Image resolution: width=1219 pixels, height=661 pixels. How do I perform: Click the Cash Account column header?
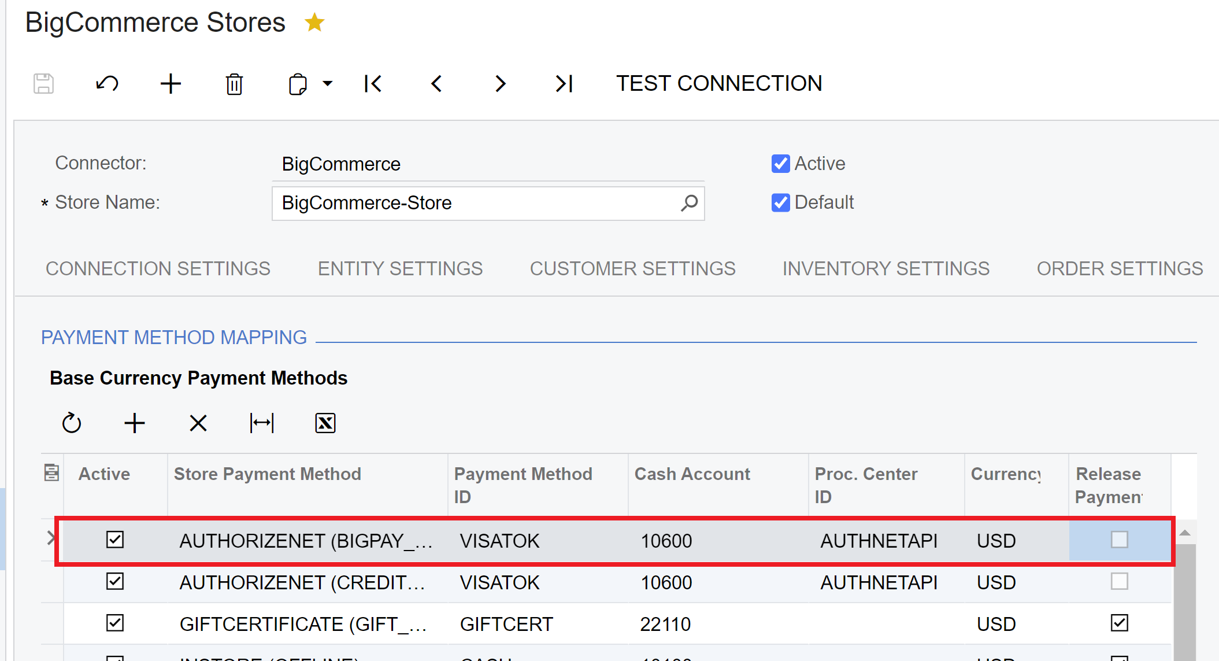click(x=718, y=485)
